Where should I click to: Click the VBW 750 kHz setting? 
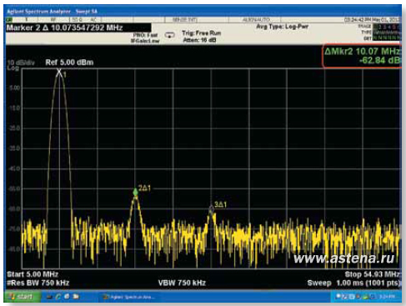182,283
